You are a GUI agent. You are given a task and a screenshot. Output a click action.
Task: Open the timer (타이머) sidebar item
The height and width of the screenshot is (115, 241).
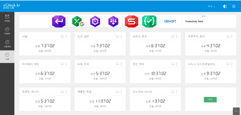(x=7, y=31)
